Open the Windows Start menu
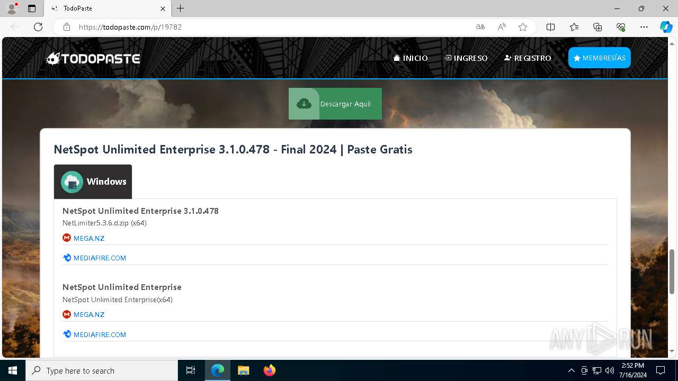The image size is (678, 381). click(x=13, y=370)
